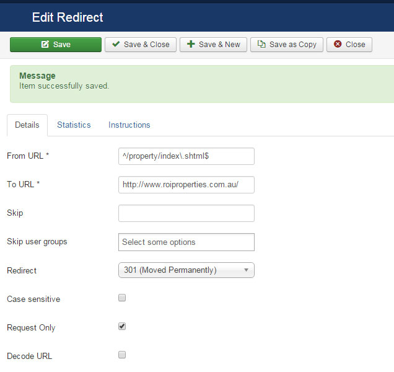Click the green Save button
Viewport: 394px width, 372px height.
tap(56, 45)
